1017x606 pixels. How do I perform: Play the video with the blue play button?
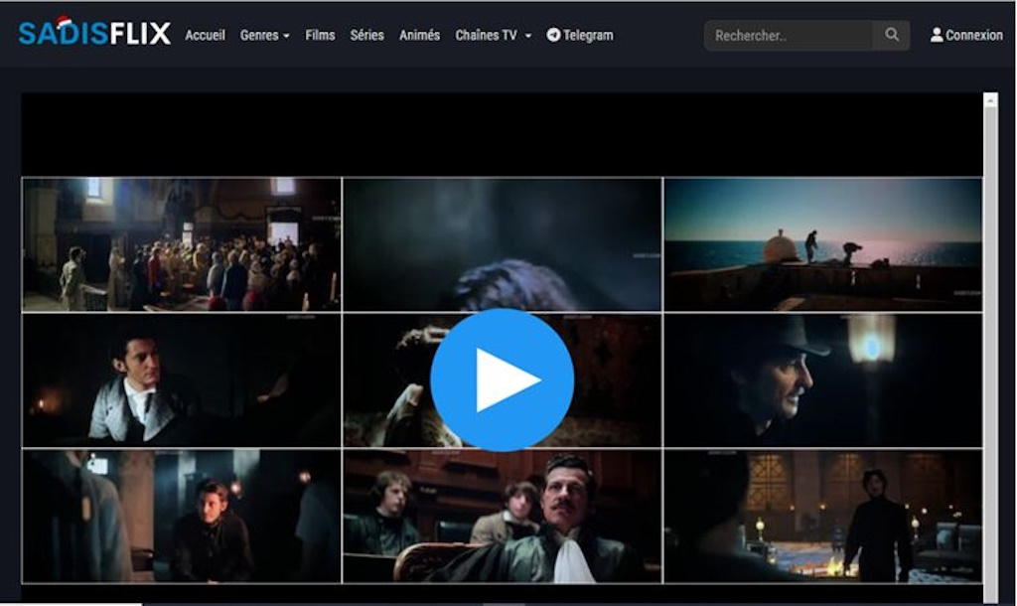click(502, 380)
